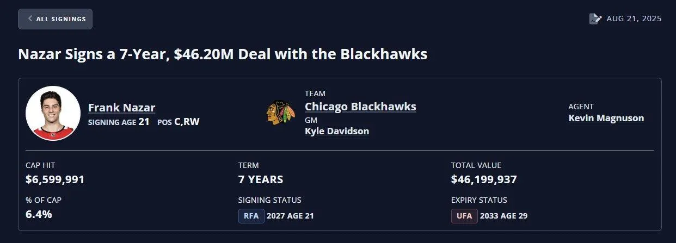Click the 6.4% of cap value
Image resolution: width=676 pixels, height=243 pixels.
click(x=39, y=214)
